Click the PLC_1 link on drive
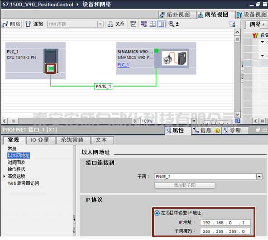 [123, 65]
